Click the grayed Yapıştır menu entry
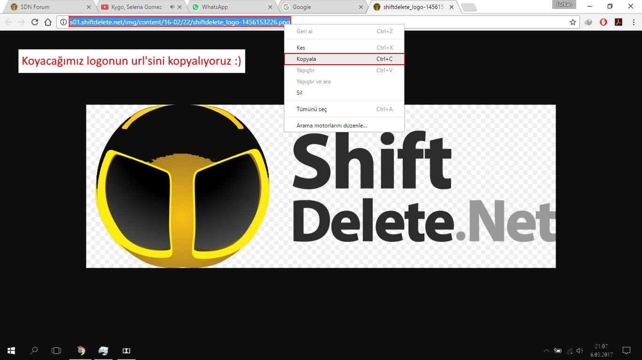The width and height of the screenshot is (642, 360). pyautogui.click(x=344, y=70)
